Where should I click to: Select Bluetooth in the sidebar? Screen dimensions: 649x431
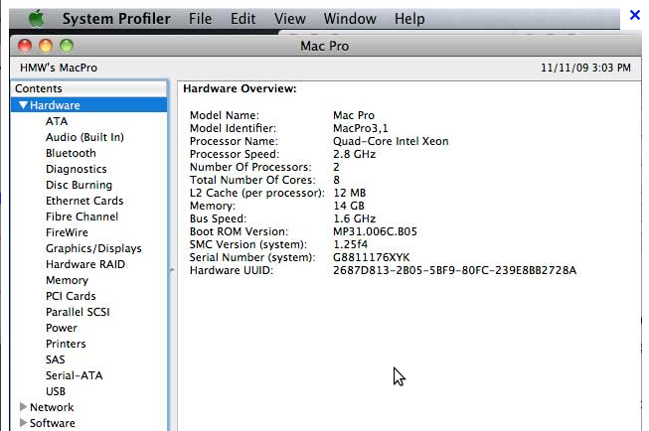point(71,153)
